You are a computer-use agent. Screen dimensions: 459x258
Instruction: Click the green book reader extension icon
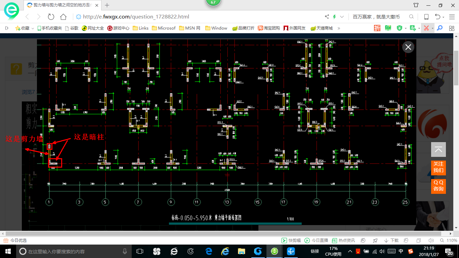(x=388, y=28)
